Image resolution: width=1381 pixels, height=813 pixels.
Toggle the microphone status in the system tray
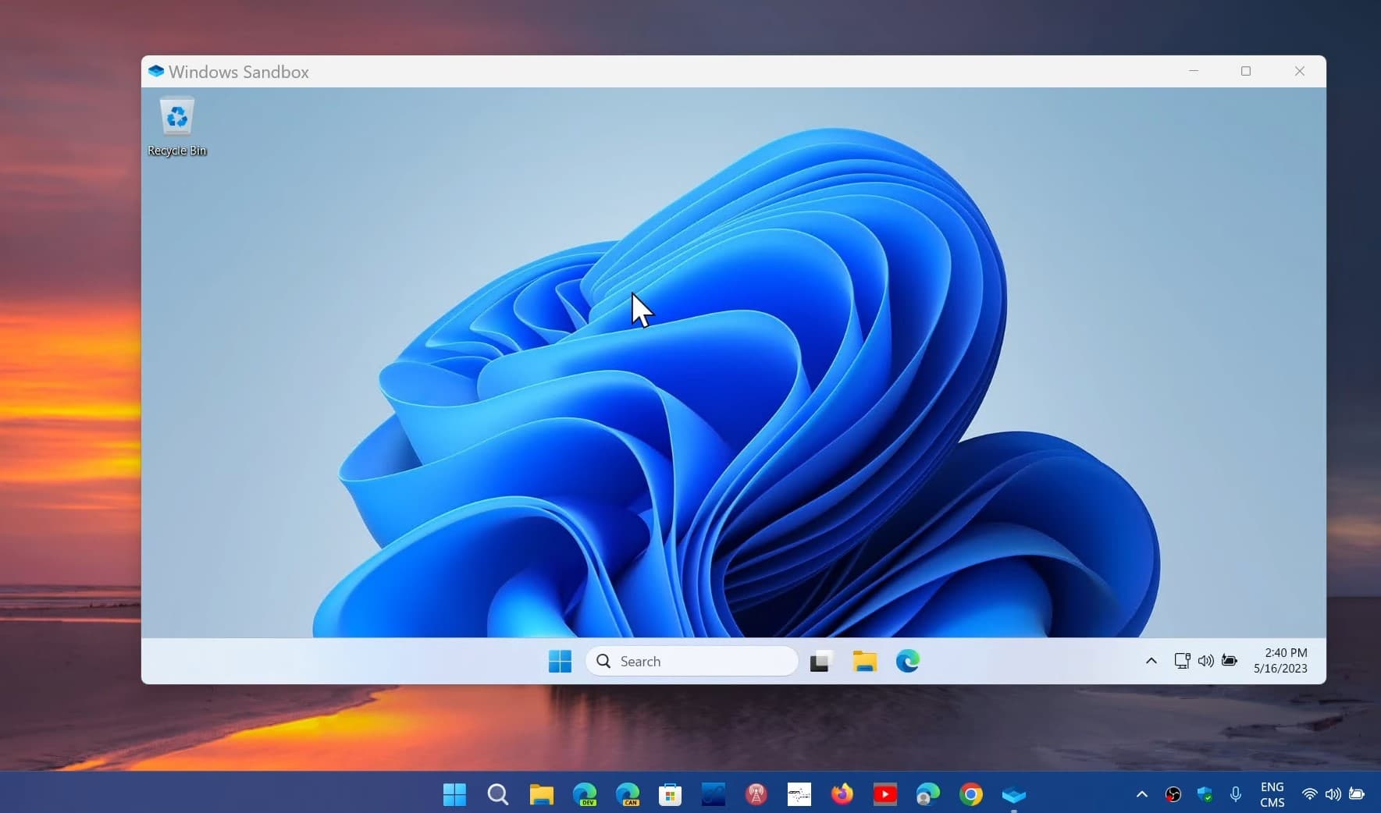(x=1235, y=794)
